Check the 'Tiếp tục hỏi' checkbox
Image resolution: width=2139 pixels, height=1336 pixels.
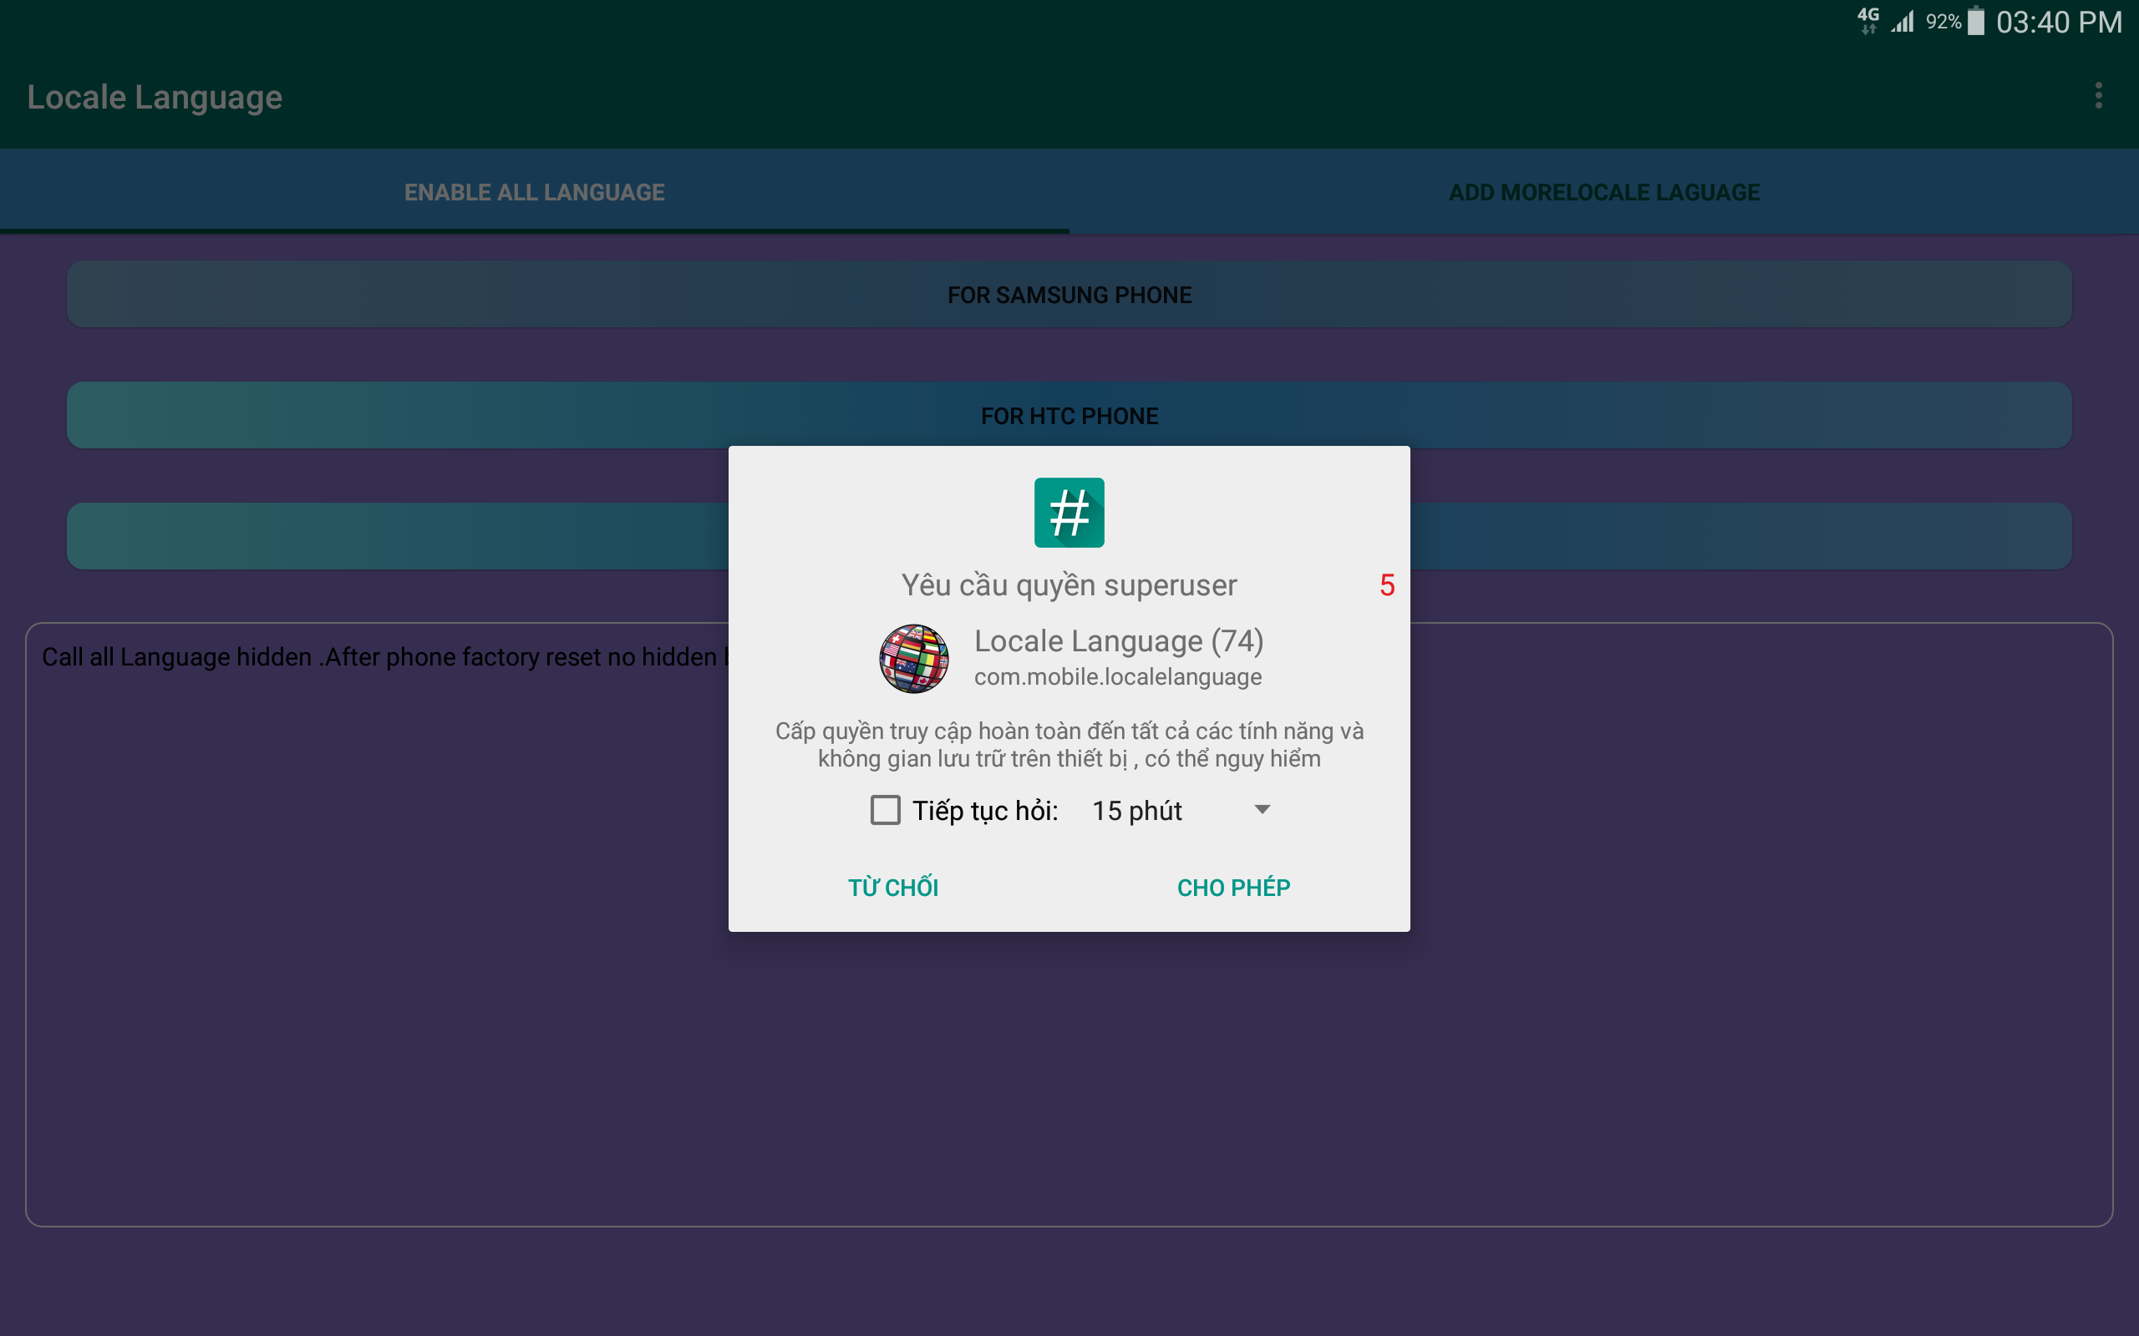coord(885,809)
